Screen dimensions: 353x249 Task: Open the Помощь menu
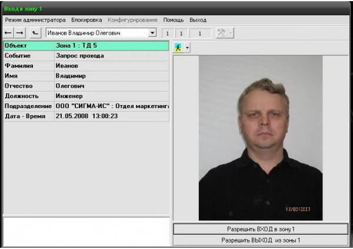[174, 20]
